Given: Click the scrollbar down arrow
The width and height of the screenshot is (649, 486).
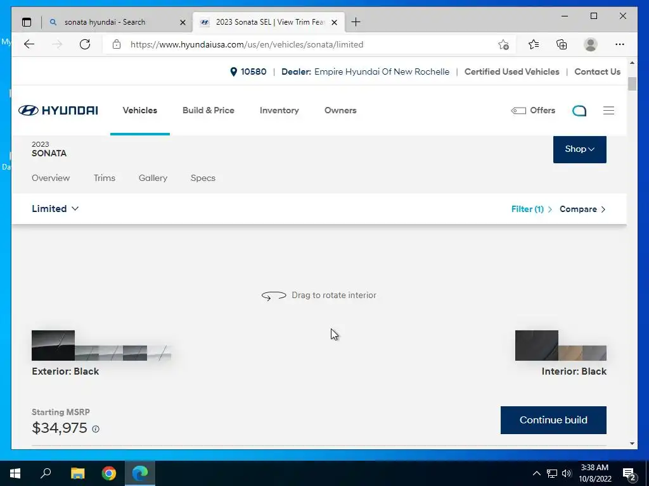Looking at the screenshot, I should [632, 444].
